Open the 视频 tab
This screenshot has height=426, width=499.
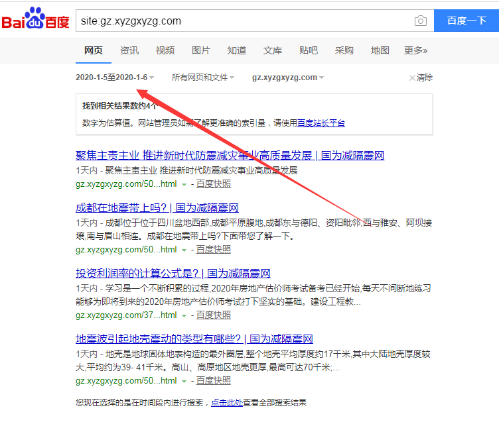pos(165,50)
